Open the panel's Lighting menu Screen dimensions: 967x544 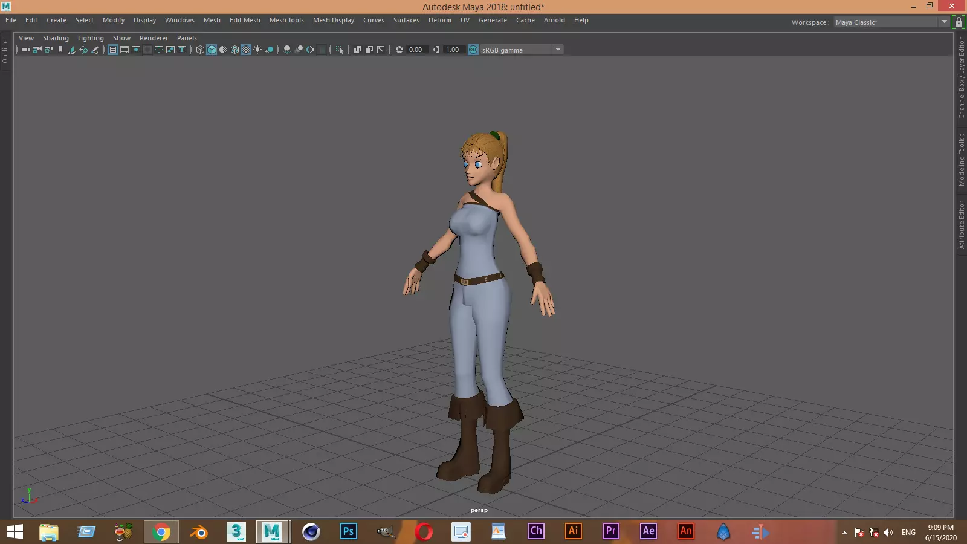pos(91,38)
